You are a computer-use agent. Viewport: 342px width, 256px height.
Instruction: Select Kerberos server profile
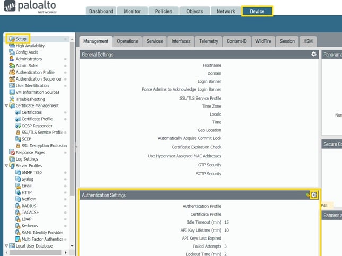coord(30,226)
